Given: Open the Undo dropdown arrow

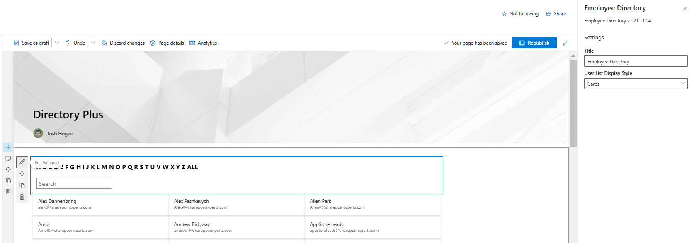Looking at the screenshot, I should pyautogui.click(x=93, y=43).
